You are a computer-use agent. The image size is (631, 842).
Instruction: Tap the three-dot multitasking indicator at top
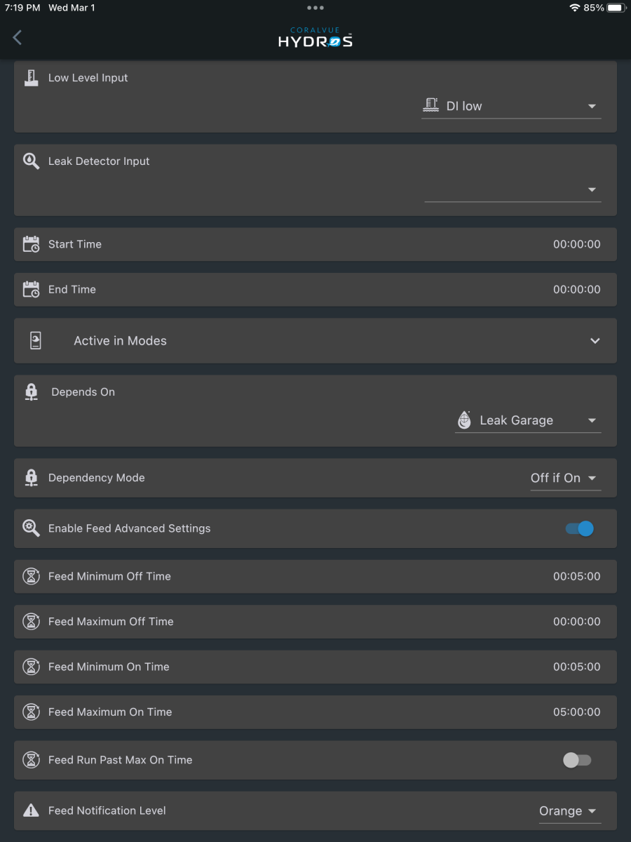click(x=315, y=8)
